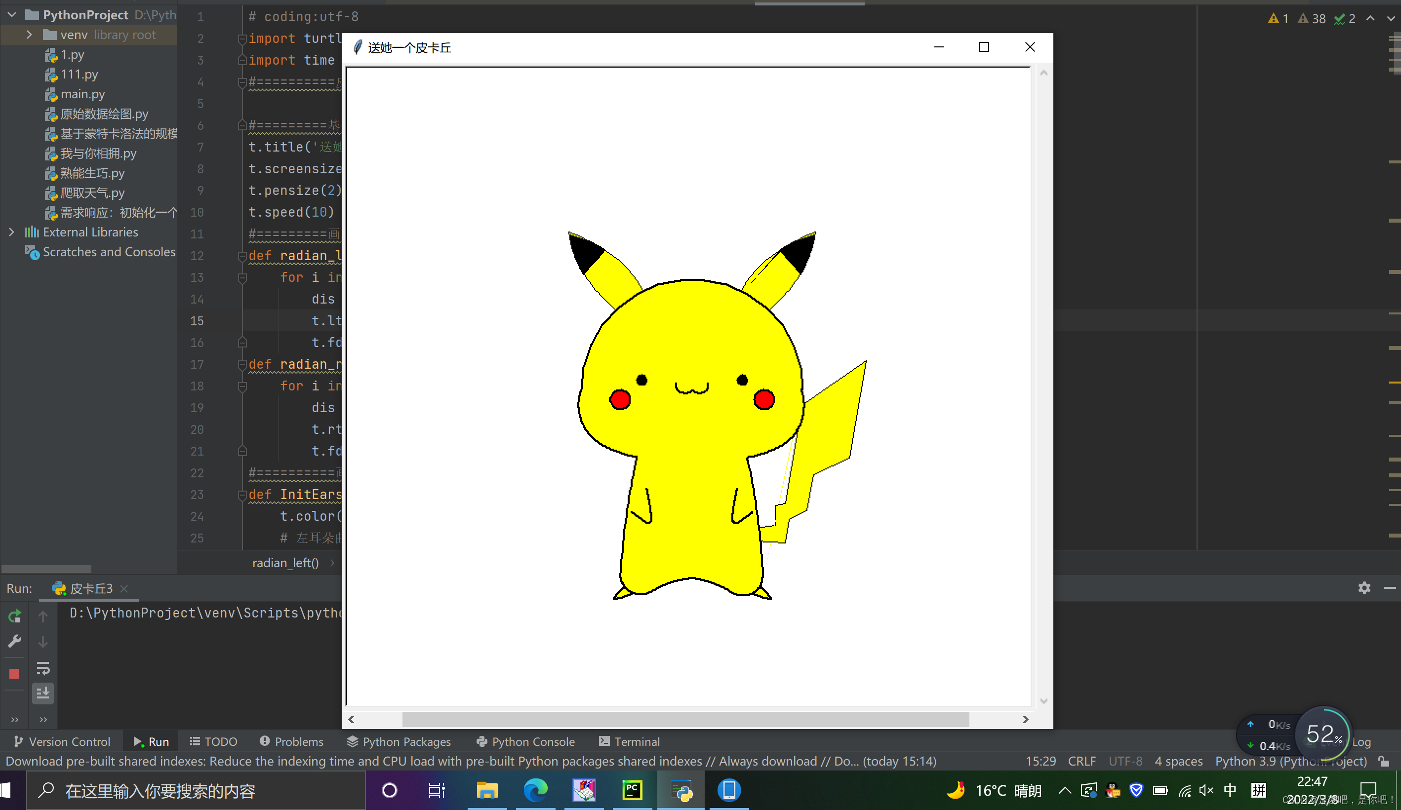Click UTF-8 encoding in status bar

(x=1125, y=761)
